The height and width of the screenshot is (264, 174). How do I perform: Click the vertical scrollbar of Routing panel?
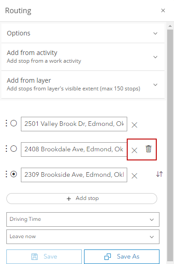pyautogui.click(x=170, y=144)
